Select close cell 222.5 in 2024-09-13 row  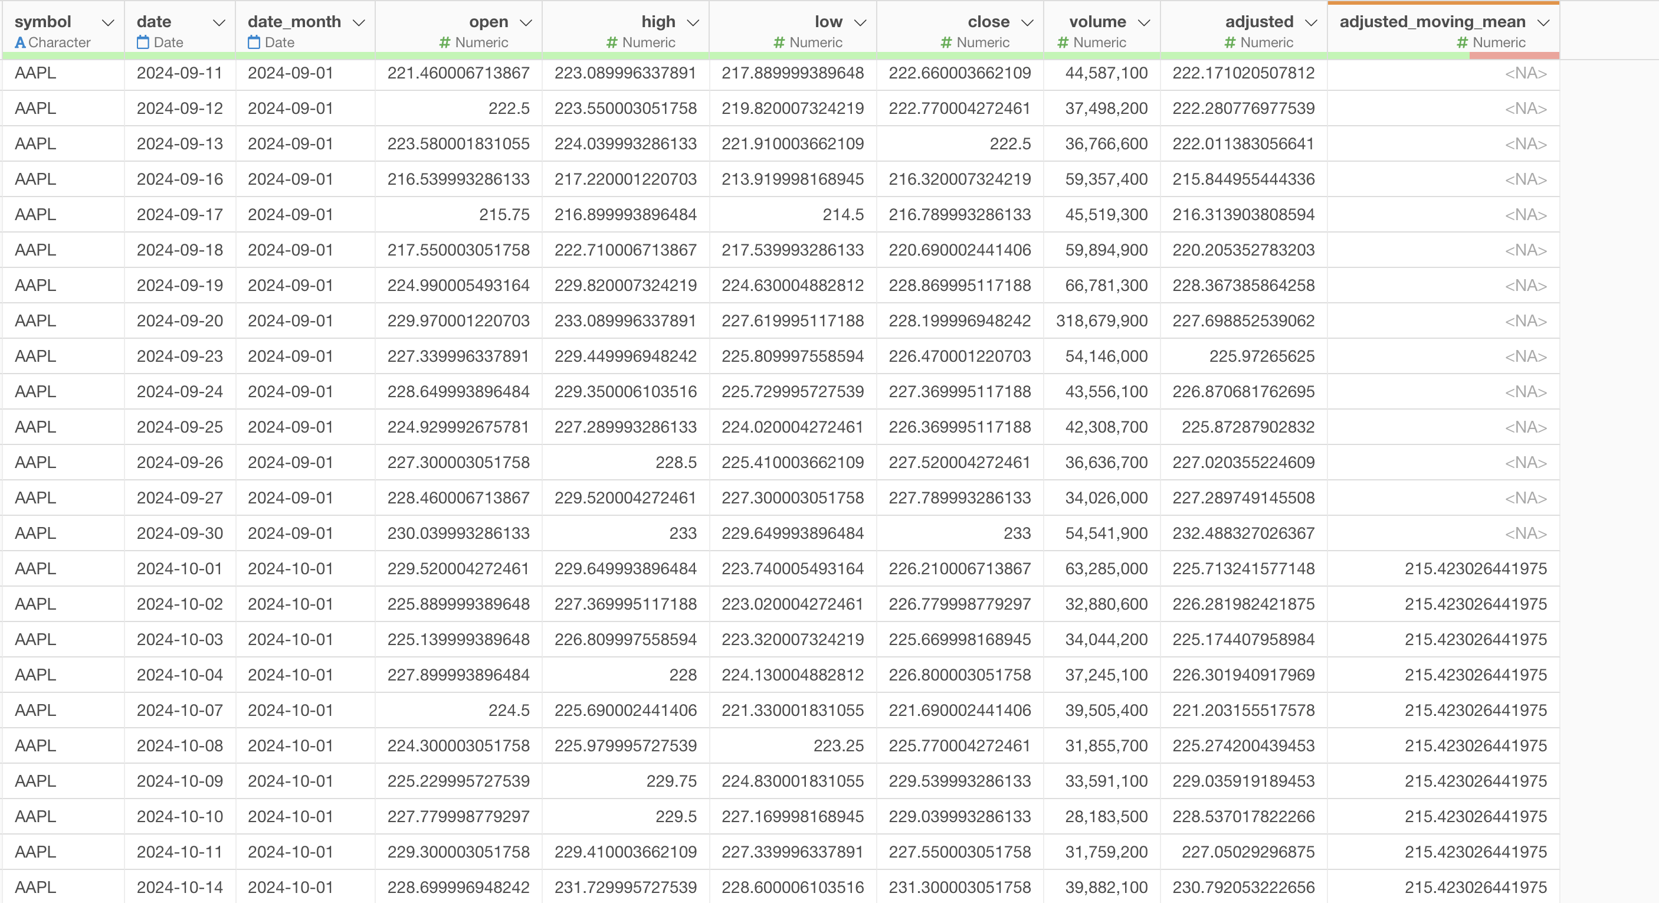tap(960, 143)
